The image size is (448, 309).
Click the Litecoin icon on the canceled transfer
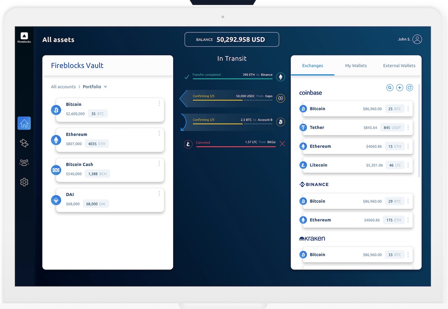tap(188, 144)
